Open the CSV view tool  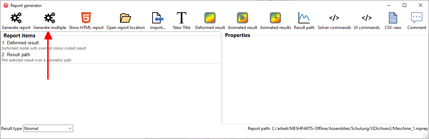393,18
